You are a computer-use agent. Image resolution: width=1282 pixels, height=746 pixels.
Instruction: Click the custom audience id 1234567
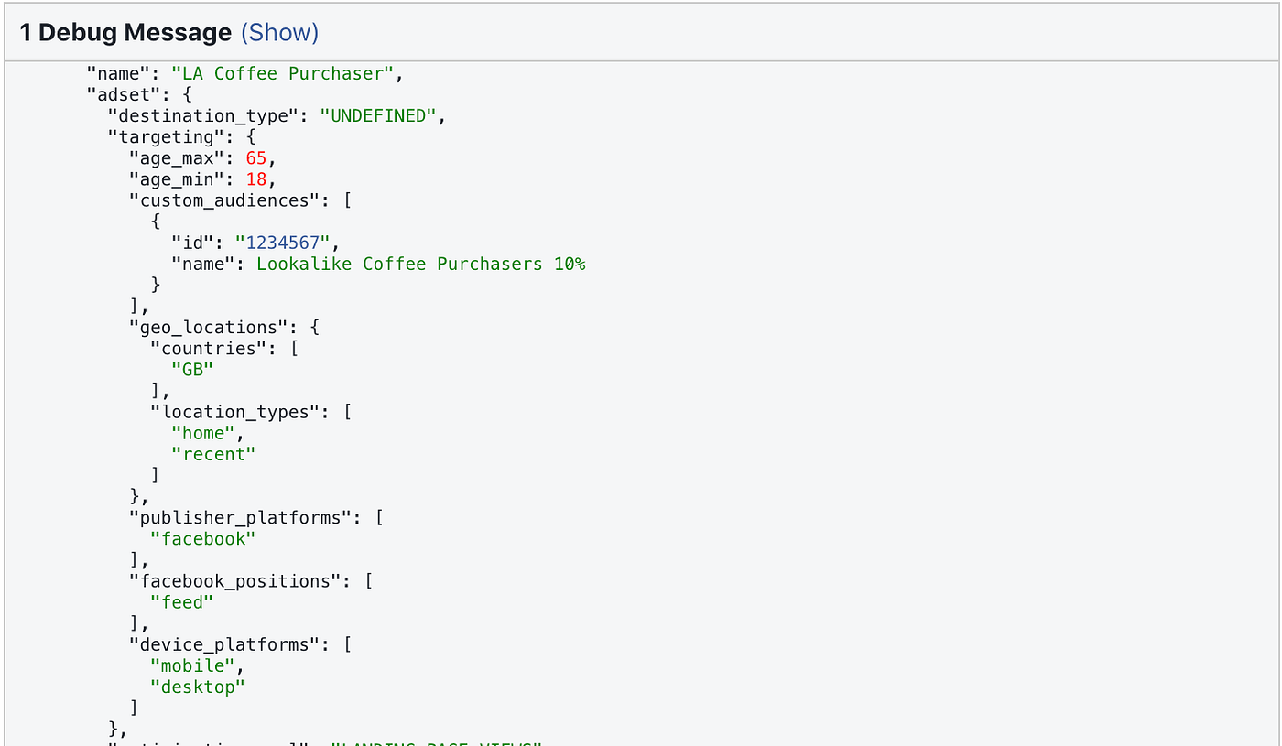coord(282,242)
